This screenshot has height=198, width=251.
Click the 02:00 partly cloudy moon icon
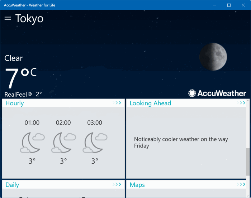pos(64,143)
